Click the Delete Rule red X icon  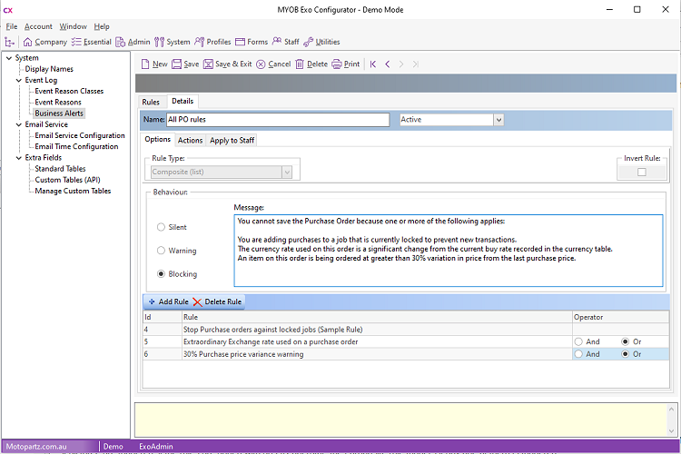click(x=197, y=302)
